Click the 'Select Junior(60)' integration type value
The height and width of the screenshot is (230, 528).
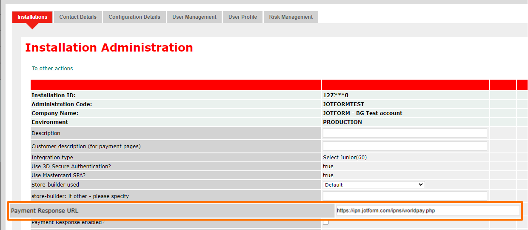click(345, 158)
